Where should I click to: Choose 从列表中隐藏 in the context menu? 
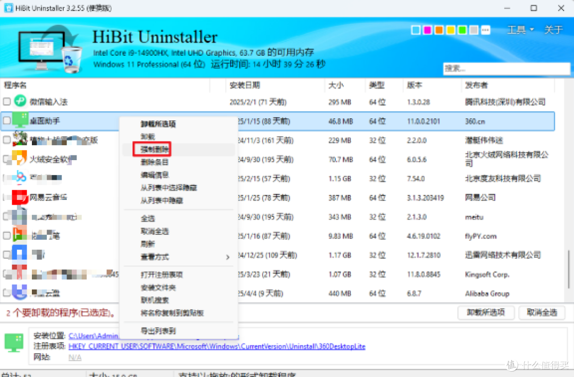(x=179, y=200)
